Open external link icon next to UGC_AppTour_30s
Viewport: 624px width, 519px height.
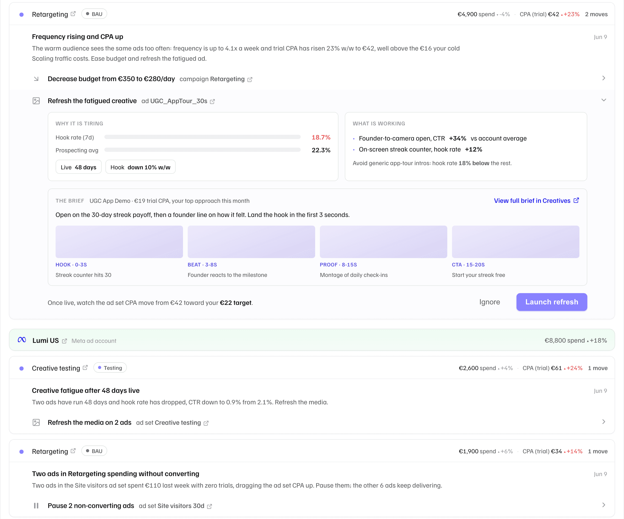(x=212, y=102)
